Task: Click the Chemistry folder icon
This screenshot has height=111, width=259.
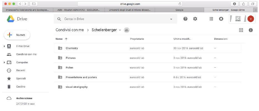Action: pos(60,48)
